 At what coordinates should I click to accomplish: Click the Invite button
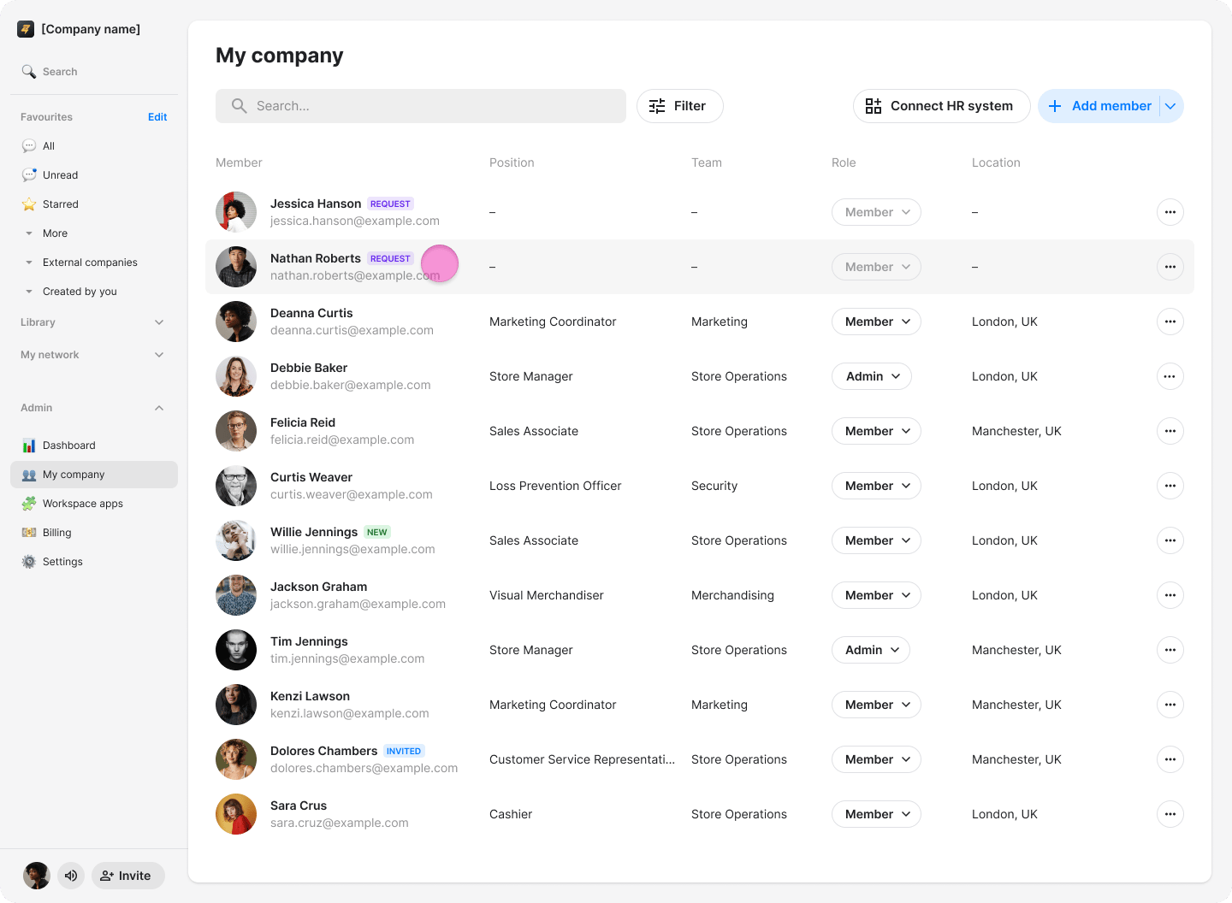pyautogui.click(x=128, y=876)
